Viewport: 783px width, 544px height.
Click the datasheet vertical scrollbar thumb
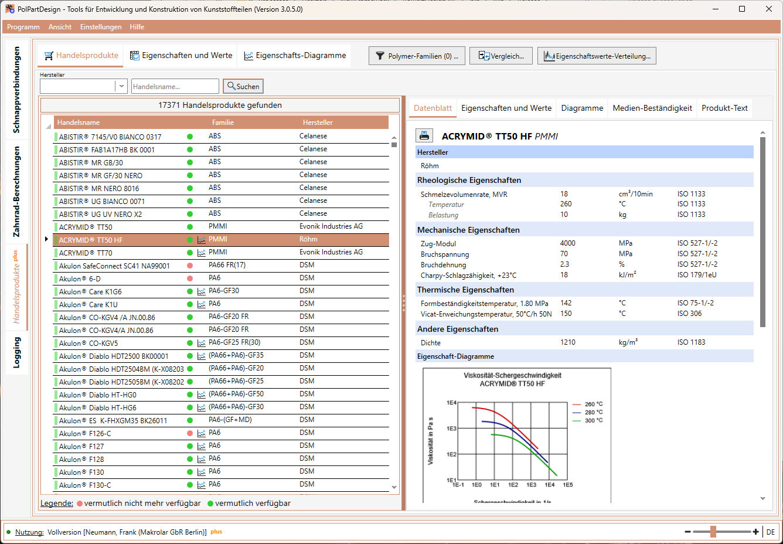pyautogui.click(x=762, y=232)
